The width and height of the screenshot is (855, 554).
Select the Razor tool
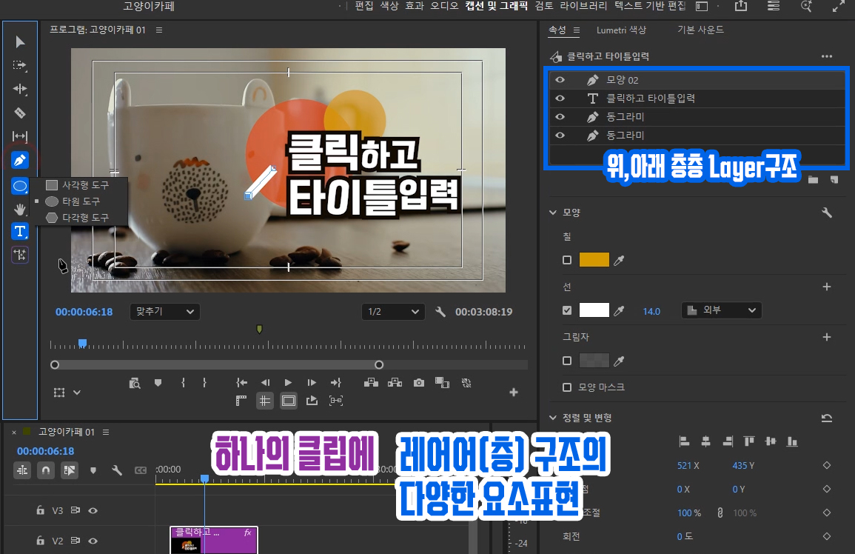pos(20,113)
